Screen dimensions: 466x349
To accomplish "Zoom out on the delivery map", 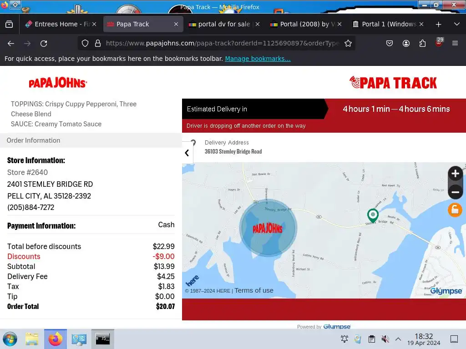I will coord(455,192).
